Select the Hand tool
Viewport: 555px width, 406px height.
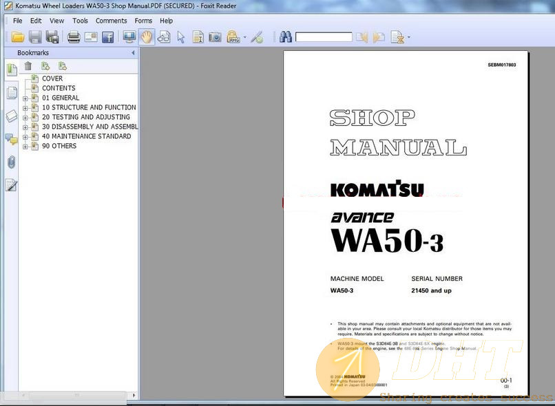[147, 36]
